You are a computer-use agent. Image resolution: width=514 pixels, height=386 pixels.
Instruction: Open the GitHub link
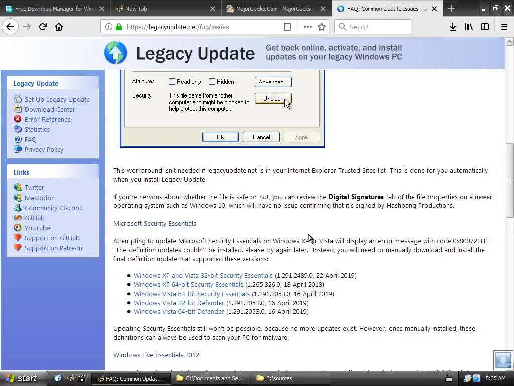(x=35, y=218)
